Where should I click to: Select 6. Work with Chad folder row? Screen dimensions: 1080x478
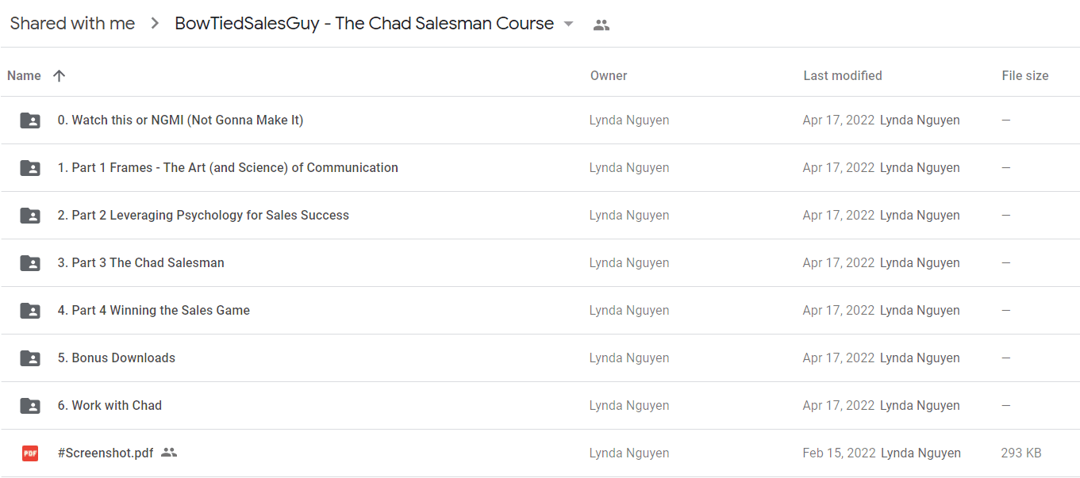[x=540, y=406]
